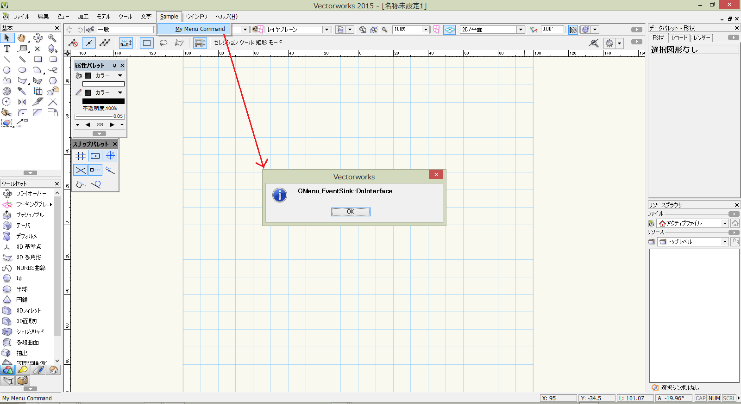The height and width of the screenshot is (404, 741).
Task: Open the 3D modeling tool set icon
Action: click(x=7, y=370)
